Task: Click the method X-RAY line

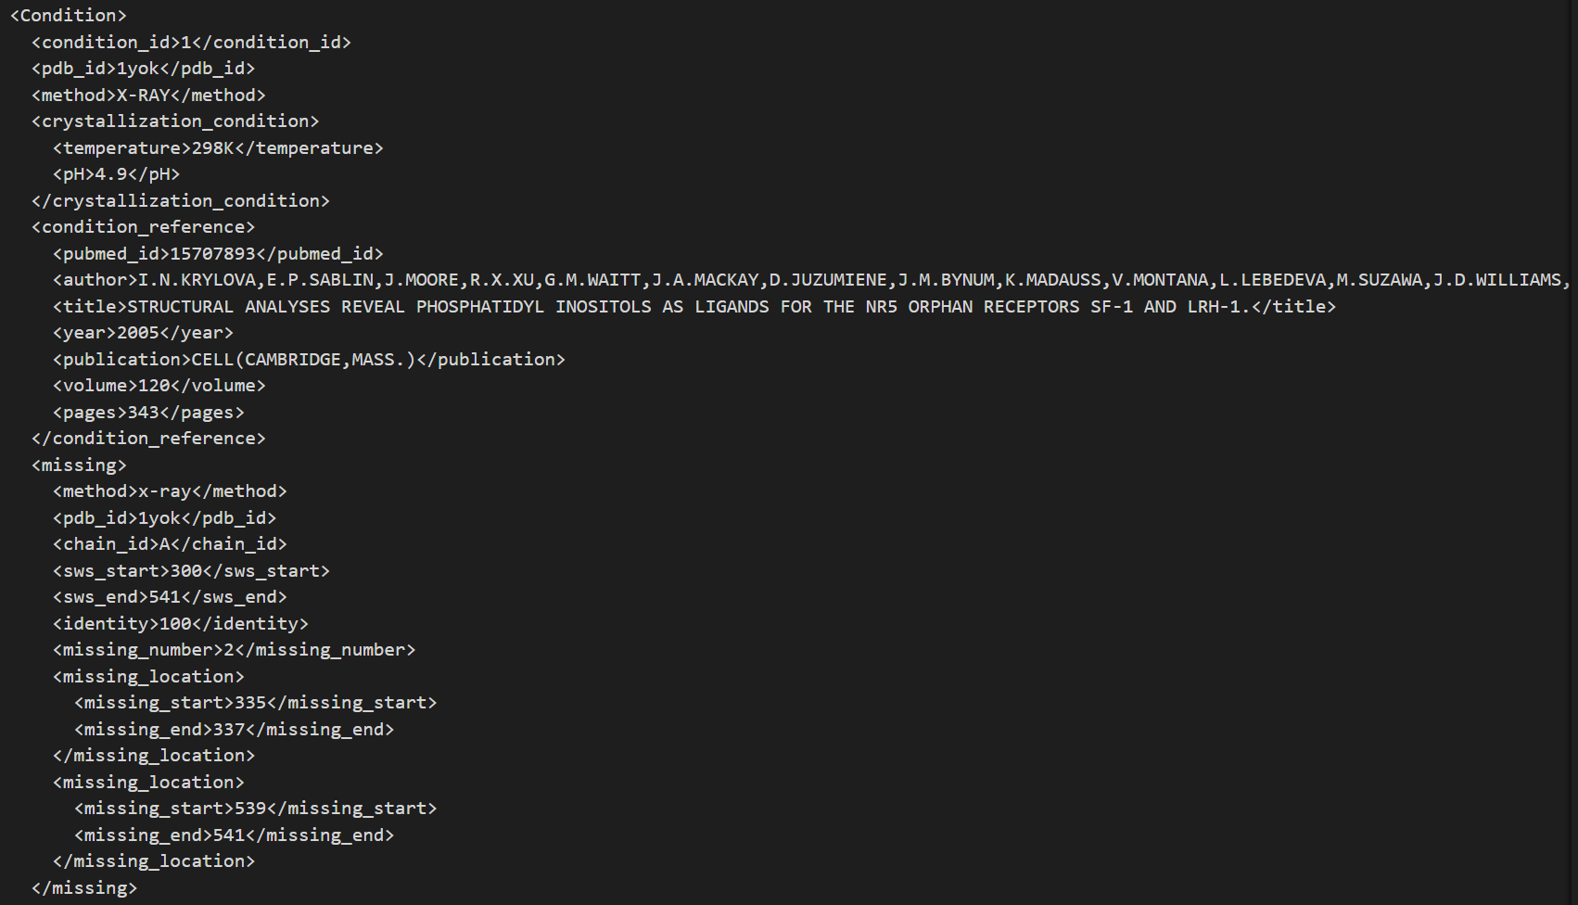Action: point(148,95)
